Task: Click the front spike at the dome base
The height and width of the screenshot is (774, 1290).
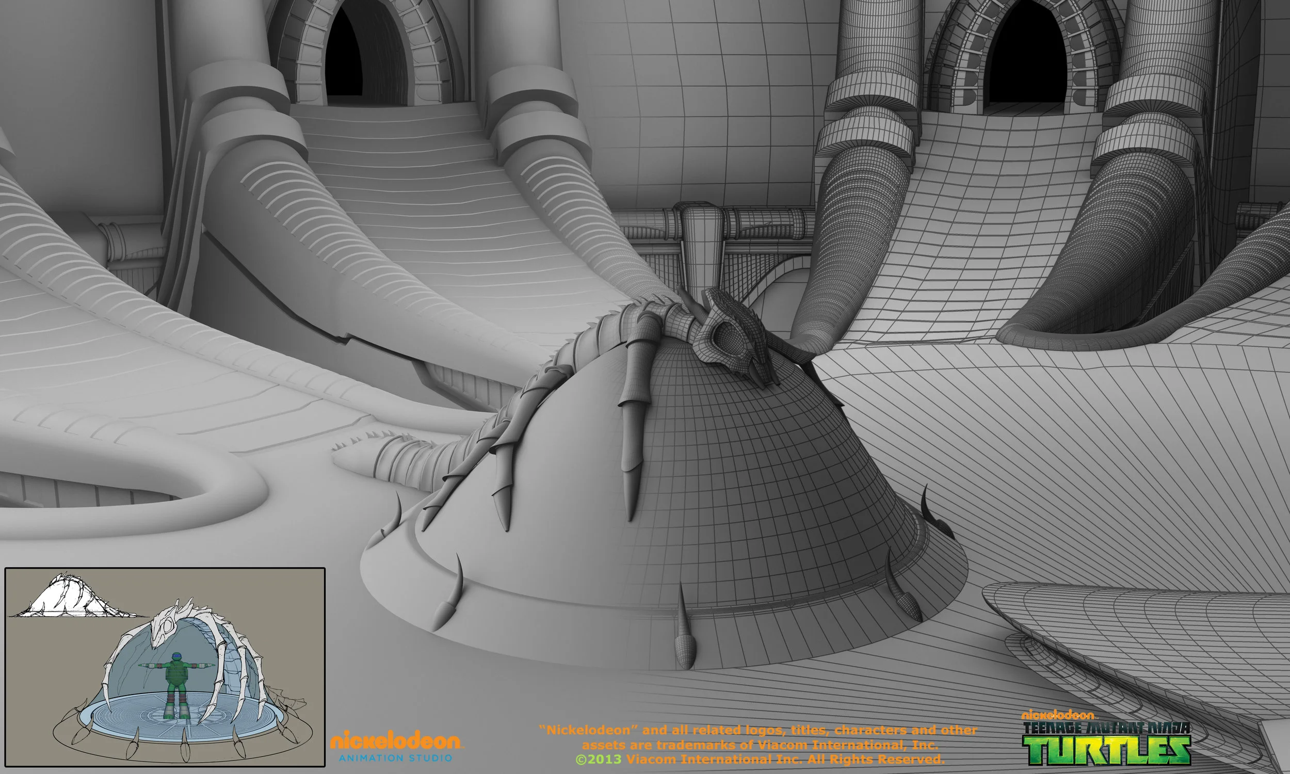Action: pos(685,640)
